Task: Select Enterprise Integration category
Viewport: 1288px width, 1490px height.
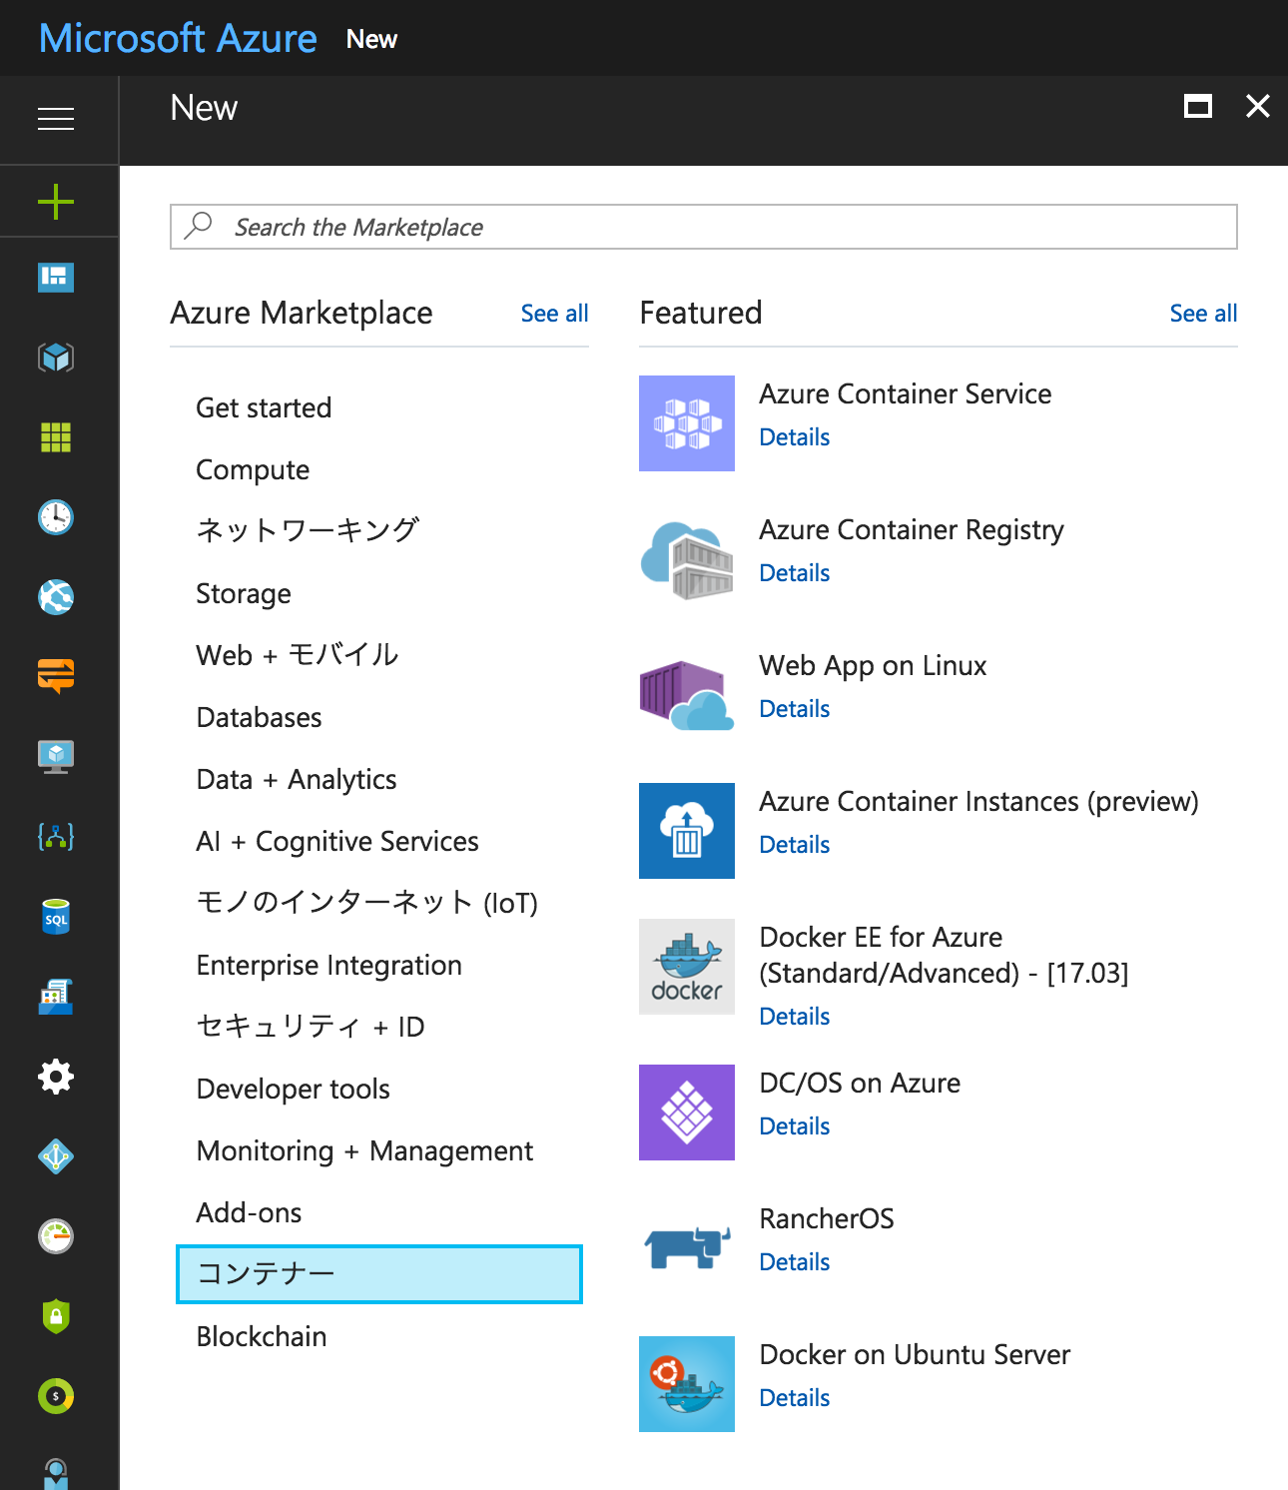Action: pos(328,965)
